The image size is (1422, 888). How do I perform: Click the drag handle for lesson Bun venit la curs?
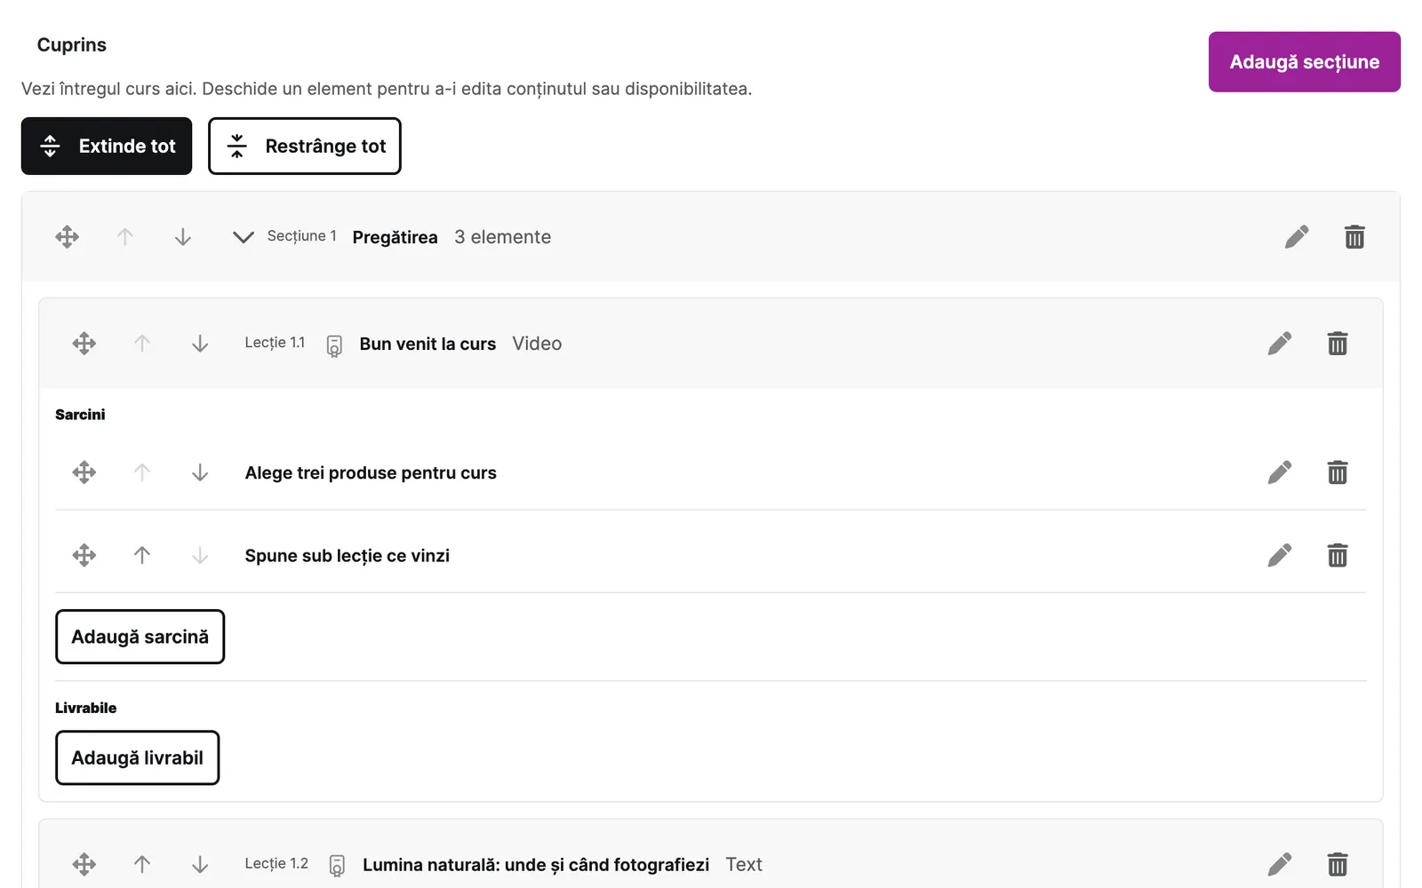[x=84, y=344]
